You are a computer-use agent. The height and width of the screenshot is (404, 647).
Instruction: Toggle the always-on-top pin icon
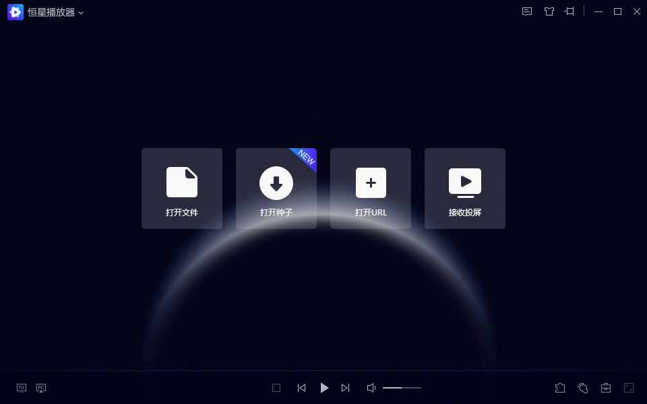coord(569,11)
